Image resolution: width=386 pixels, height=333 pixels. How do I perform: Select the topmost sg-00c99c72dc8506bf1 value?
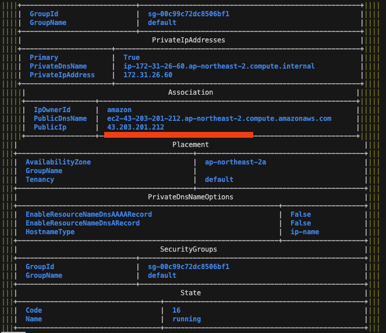[x=189, y=14]
